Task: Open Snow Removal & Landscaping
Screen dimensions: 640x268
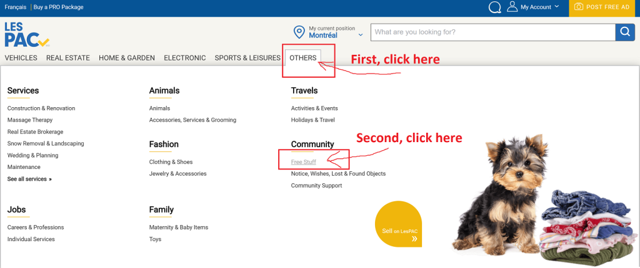Action: click(46, 143)
